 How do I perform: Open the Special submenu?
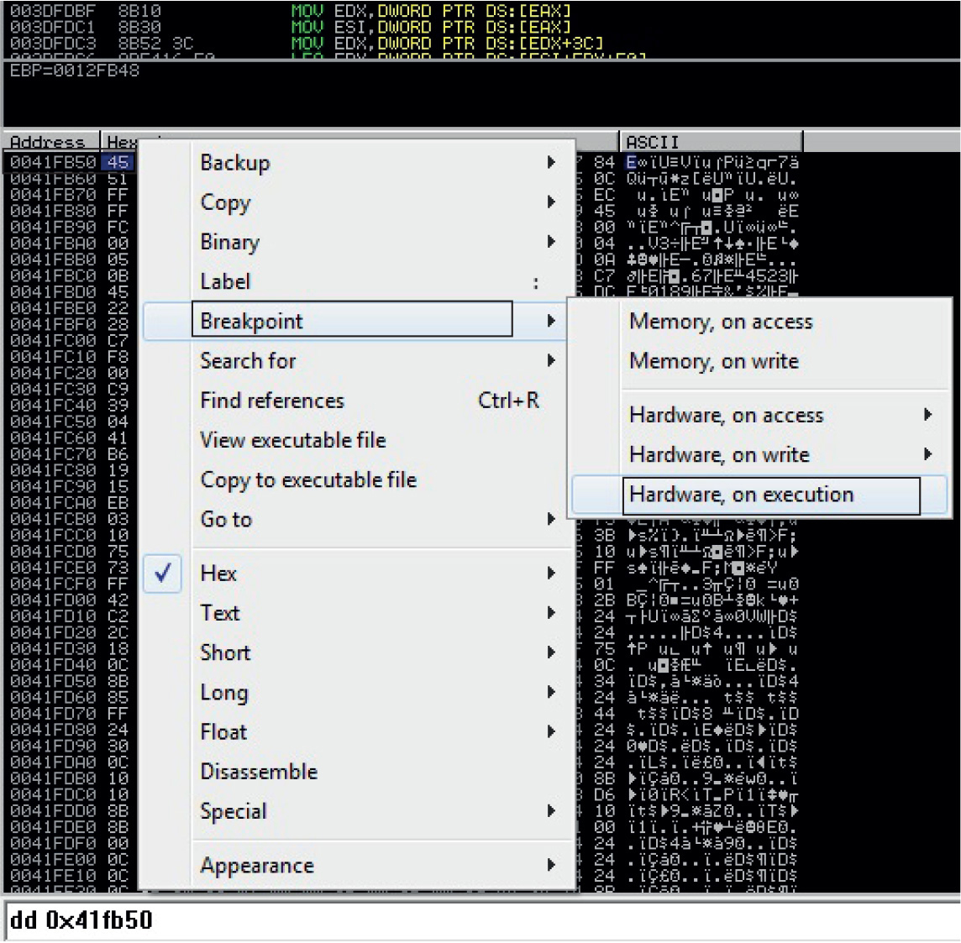tap(359, 810)
